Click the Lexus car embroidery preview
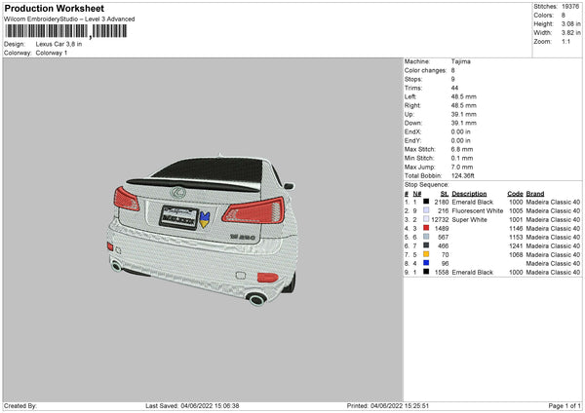The image size is (585, 413). tap(202, 229)
